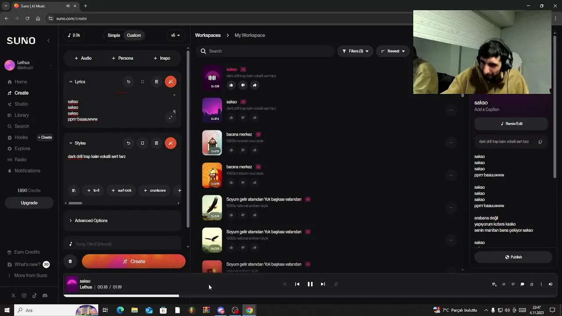Skip to next track
This screenshot has height=316, width=562.
(x=323, y=284)
